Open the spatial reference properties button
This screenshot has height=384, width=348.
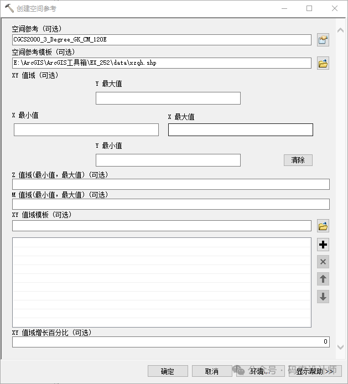tap(323, 40)
